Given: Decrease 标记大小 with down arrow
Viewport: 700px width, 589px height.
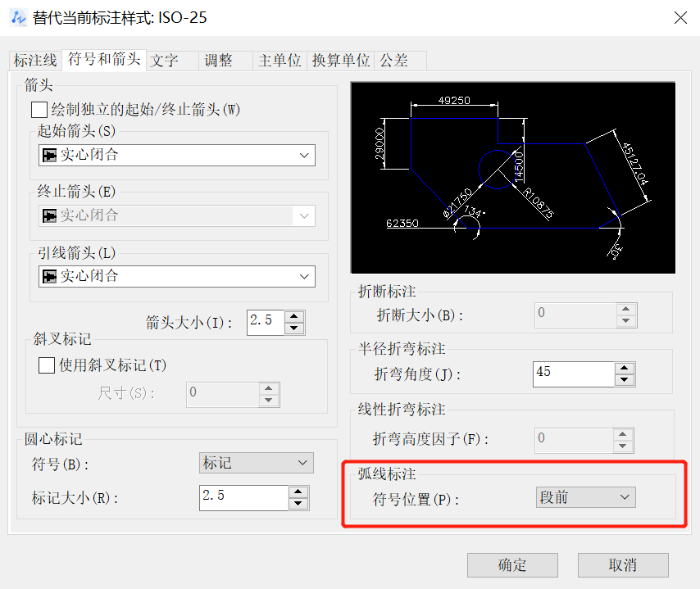Looking at the screenshot, I should pos(298,504).
